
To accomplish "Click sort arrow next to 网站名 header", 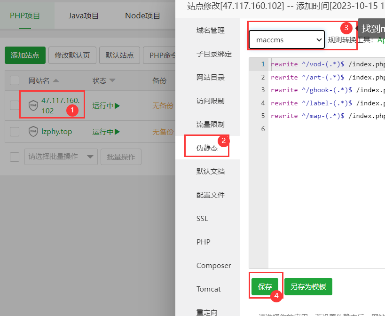I will (56, 80).
